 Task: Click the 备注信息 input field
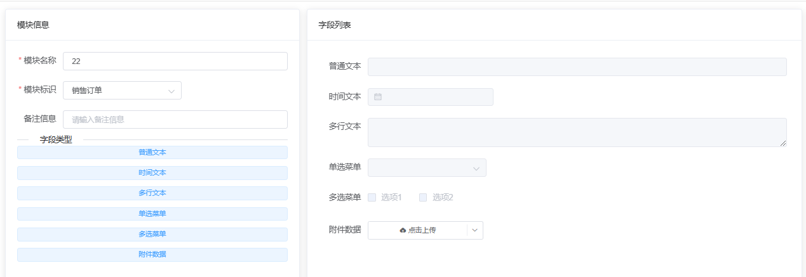175,120
